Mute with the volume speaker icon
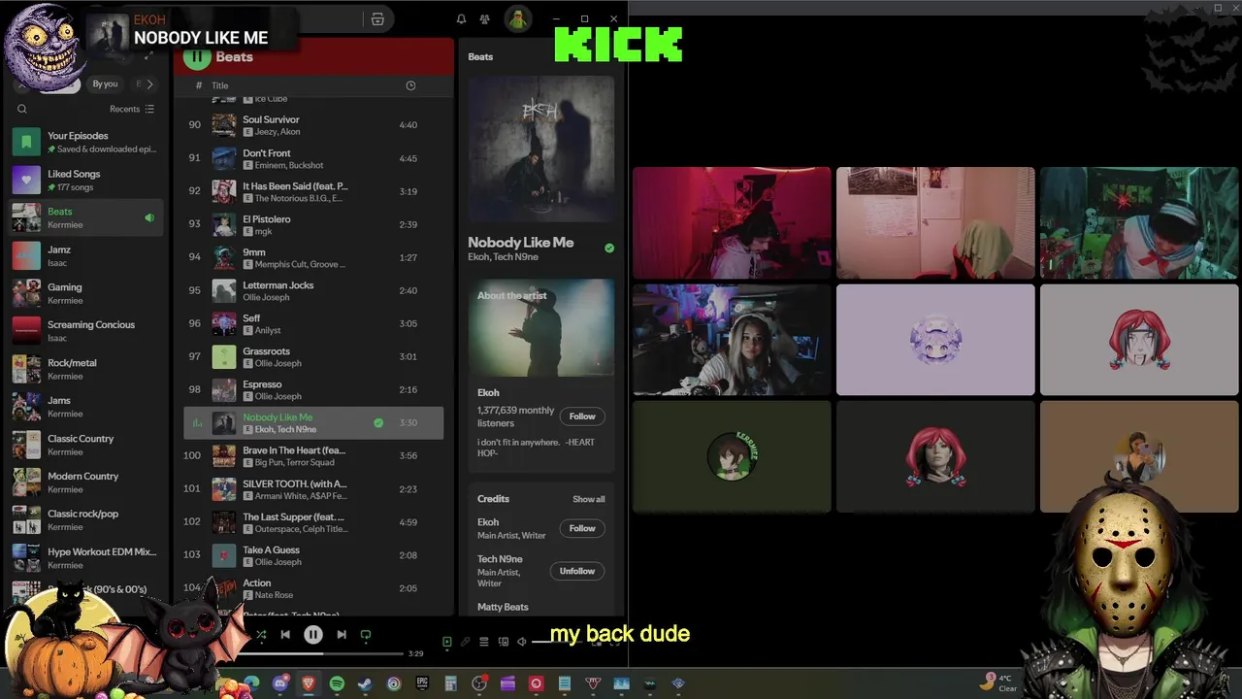 (x=522, y=642)
